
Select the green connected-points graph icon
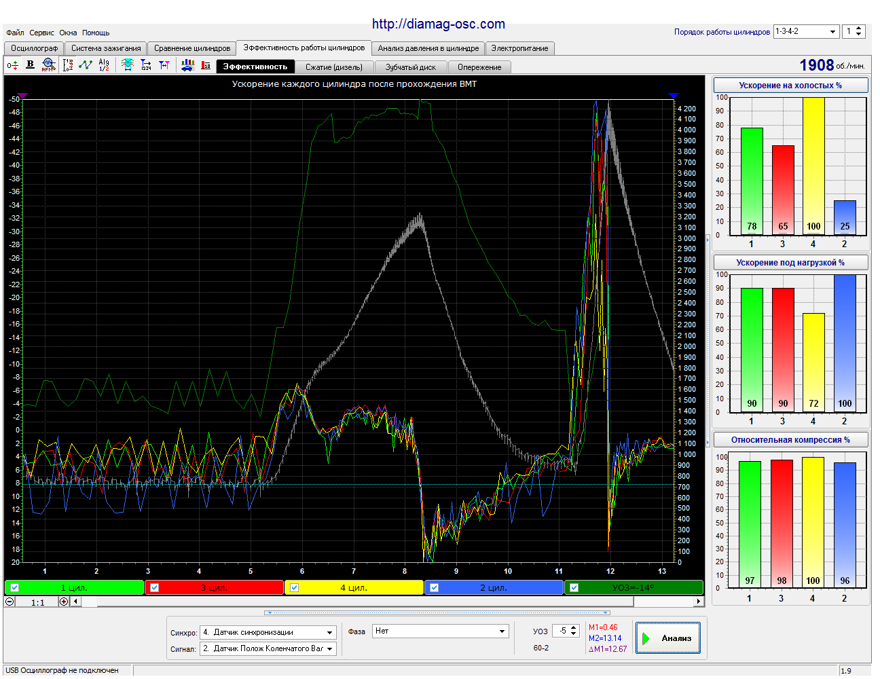[x=86, y=65]
